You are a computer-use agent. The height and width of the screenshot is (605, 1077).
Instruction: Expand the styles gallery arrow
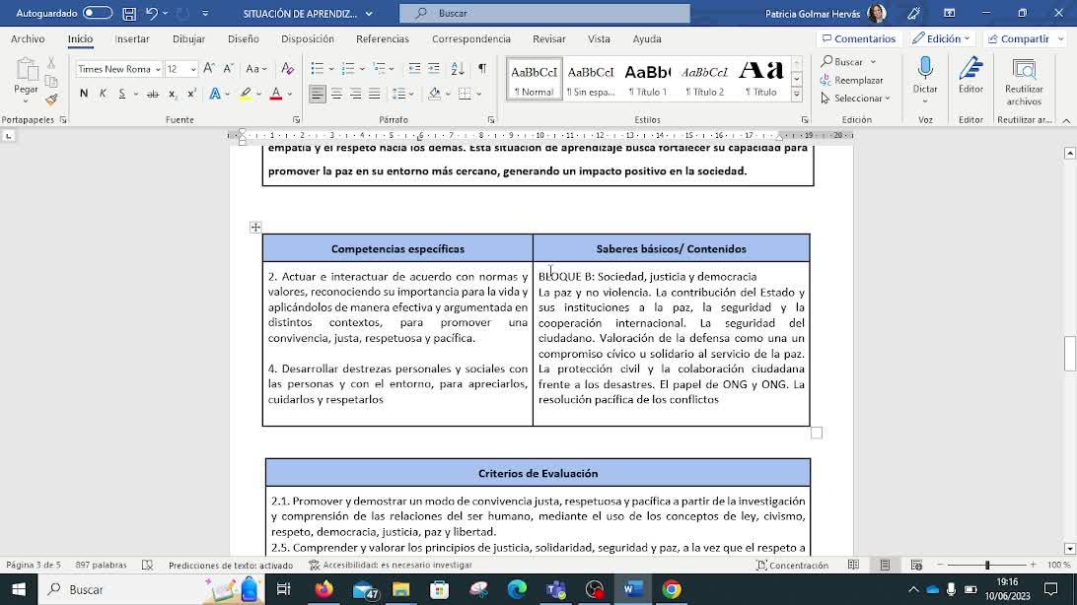click(797, 95)
